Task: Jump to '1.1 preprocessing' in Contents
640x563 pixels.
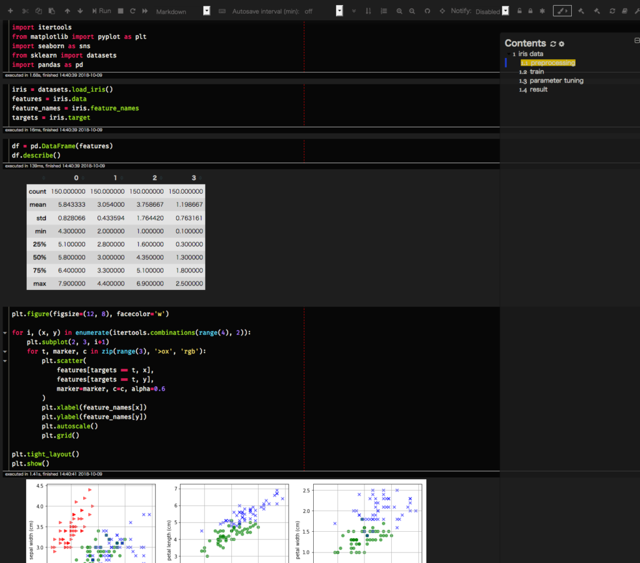Action: [547, 63]
